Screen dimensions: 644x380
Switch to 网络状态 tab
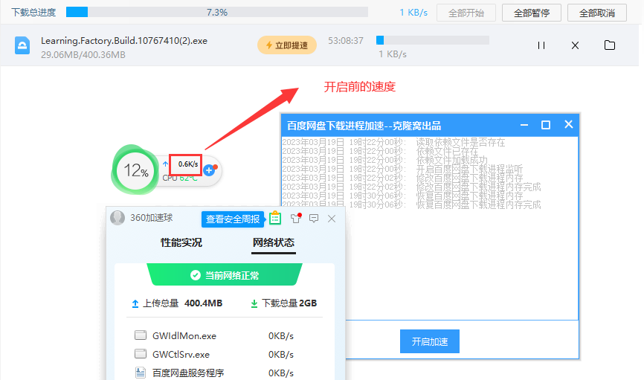(274, 242)
